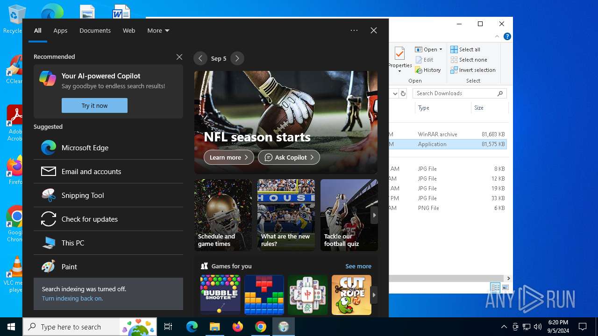Dismiss the Recommended section
This screenshot has height=336, width=598.
[179, 57]
